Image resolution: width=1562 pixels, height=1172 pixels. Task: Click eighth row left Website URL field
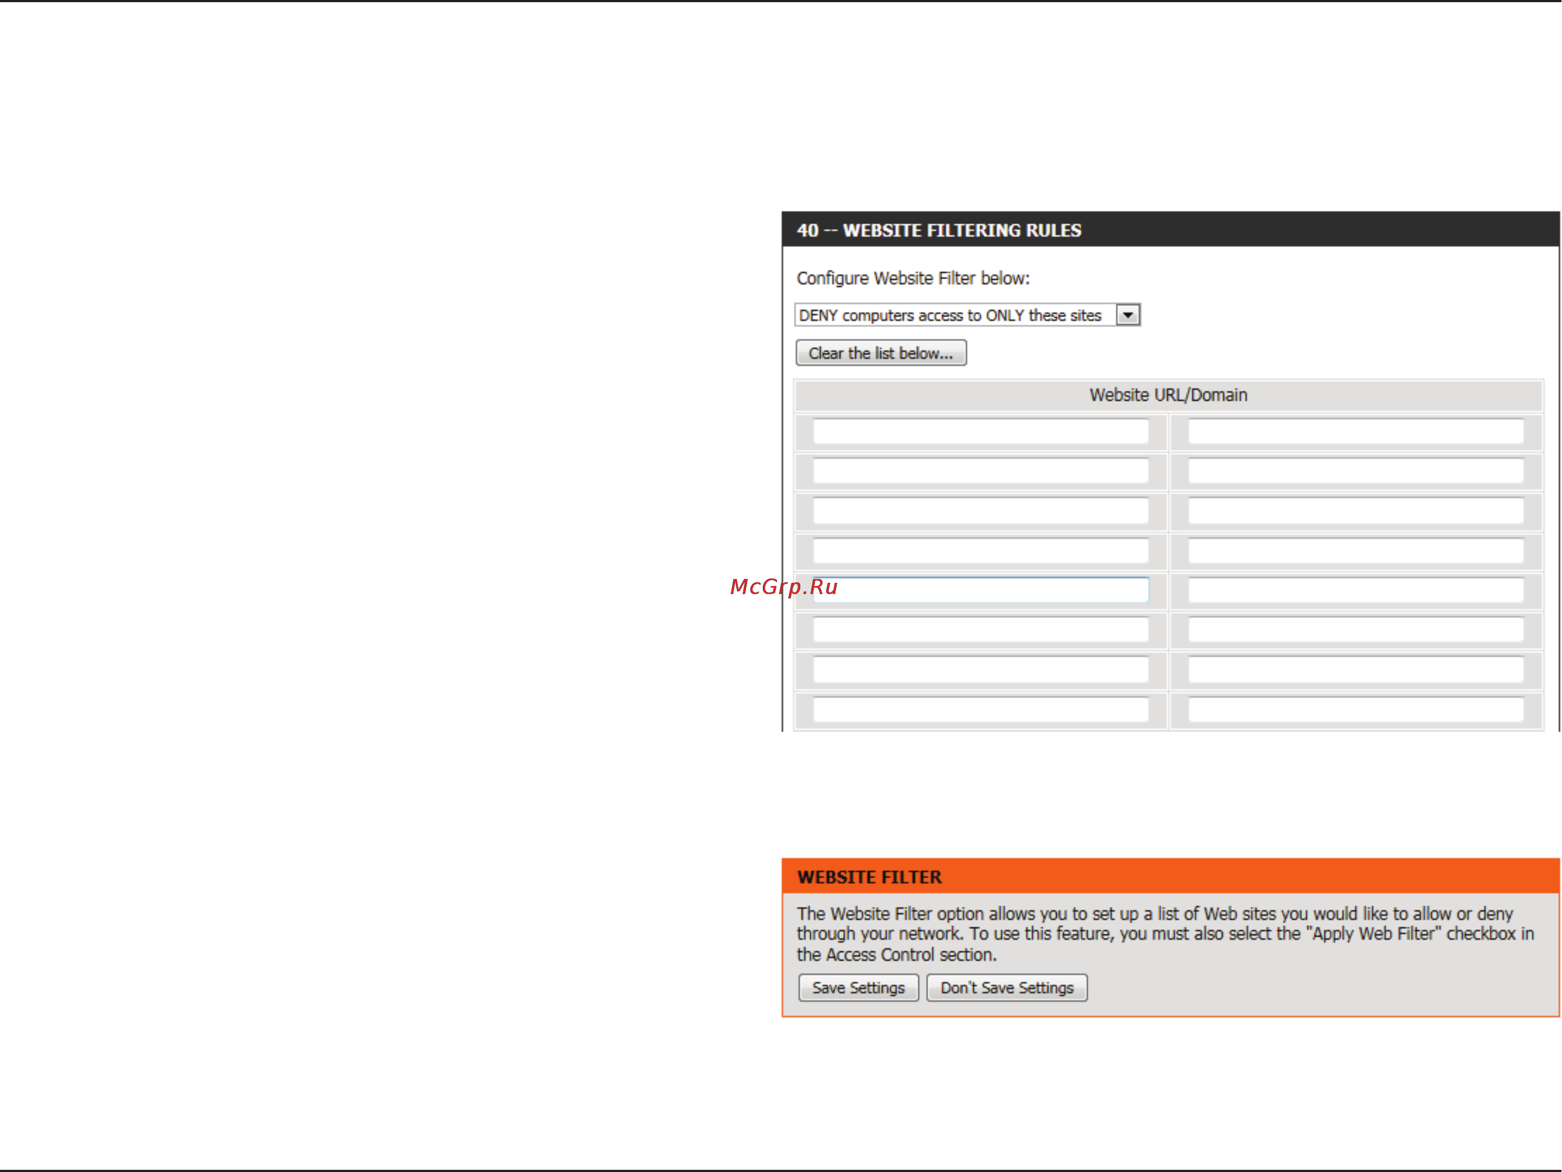980,710
